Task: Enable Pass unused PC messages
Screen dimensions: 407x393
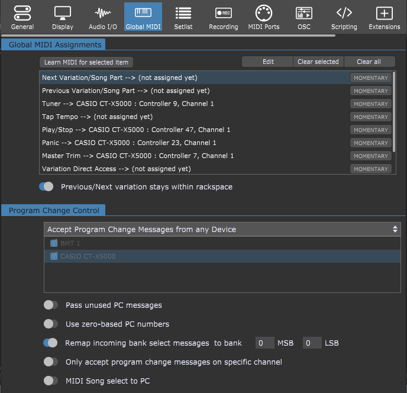Action: (51, 305)
